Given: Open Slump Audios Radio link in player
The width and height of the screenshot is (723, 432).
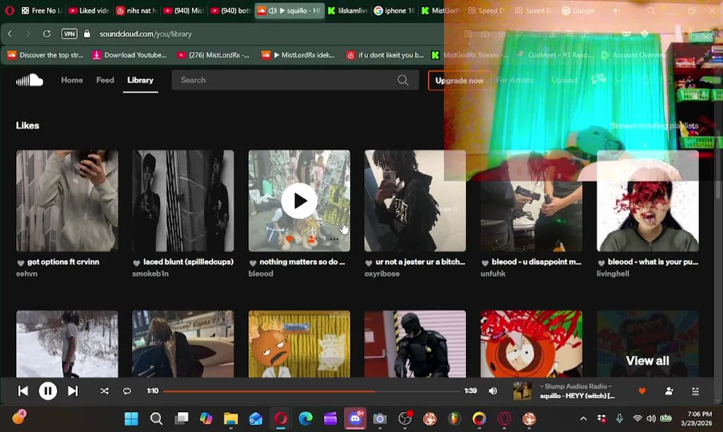Looking at the screenshot, I should [x=575, y=386].
